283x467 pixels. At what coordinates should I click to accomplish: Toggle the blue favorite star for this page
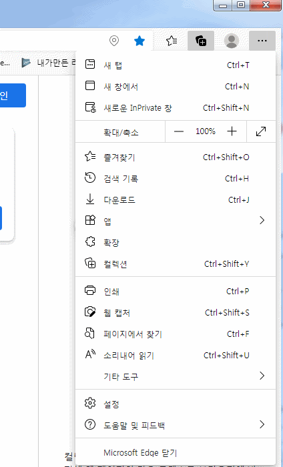pos(139,41)
